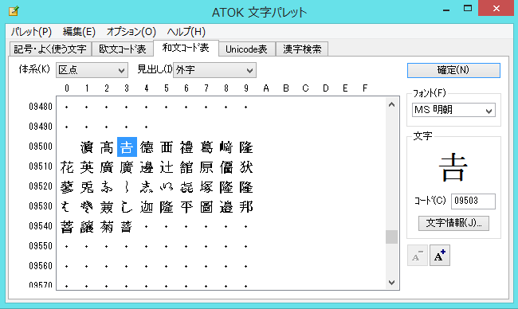518x309 pixels.
Task: Switch to the Unicode表 tab
Action: tap(246, 49)
